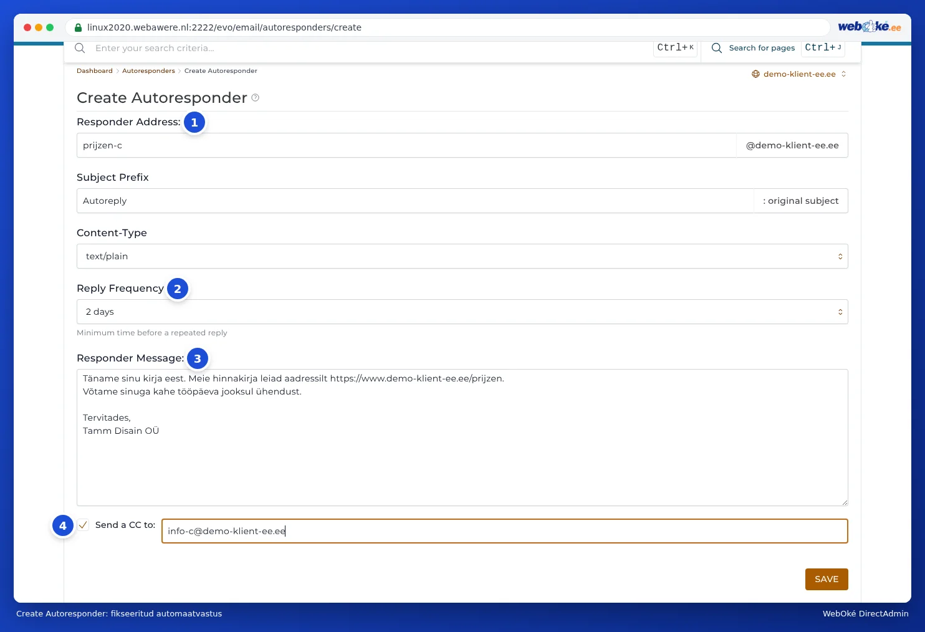Open the help icon beside Create Autoresponder

255,98
